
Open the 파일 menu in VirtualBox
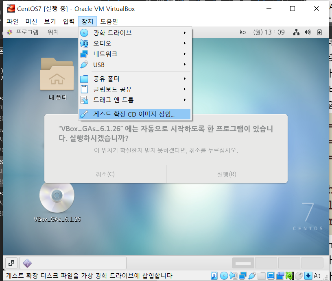13,22
